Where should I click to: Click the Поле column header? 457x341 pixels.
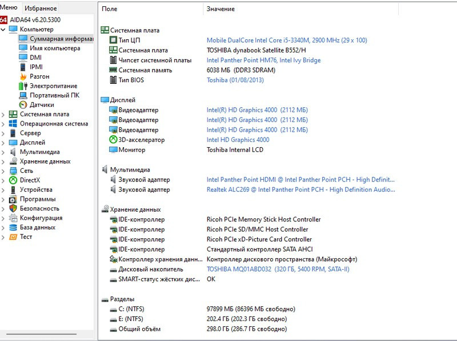[108, 9]
